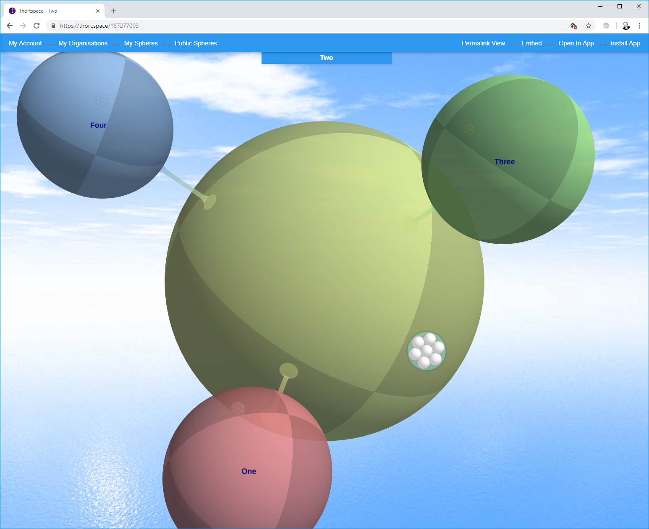Image resolution: width=649 pixels, height=529 pixels.
Task: Reload the Thortspace page
Action: click(x=37, y=26)
